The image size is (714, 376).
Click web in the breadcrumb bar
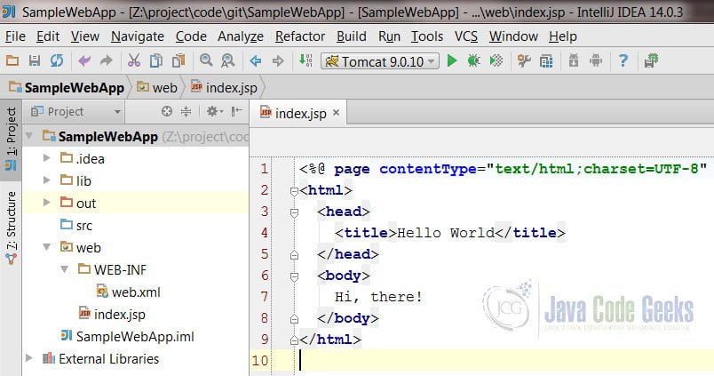pyautogui.click(x=157, y=87)
